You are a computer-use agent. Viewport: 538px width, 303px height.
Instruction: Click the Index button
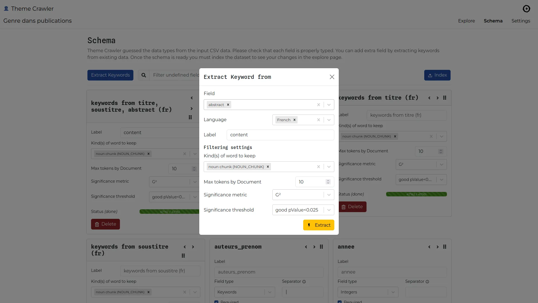(x=437, y=75)
